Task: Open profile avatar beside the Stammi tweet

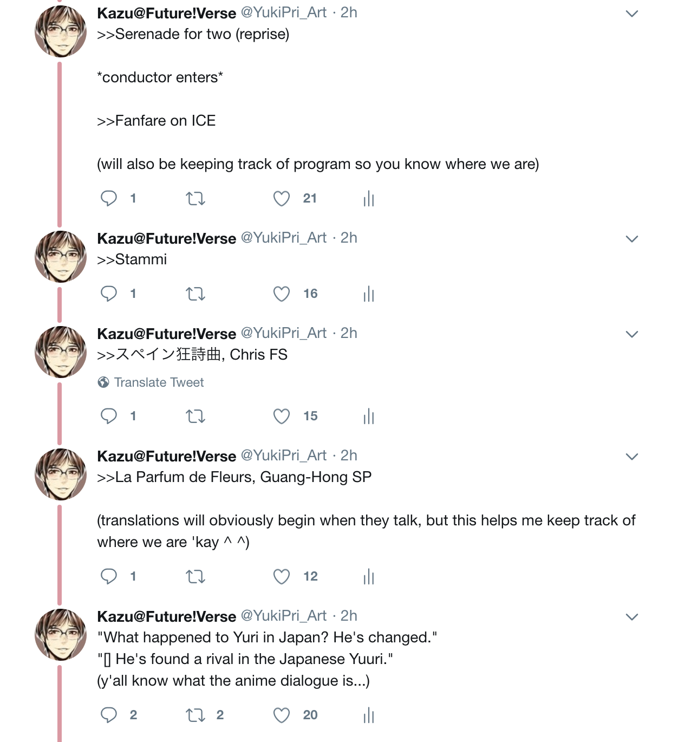Action: (x=61, y=257)
